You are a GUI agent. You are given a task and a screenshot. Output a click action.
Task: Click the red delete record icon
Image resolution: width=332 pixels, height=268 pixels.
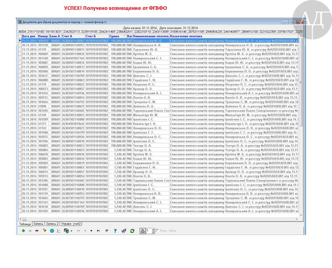coord(37,231)
